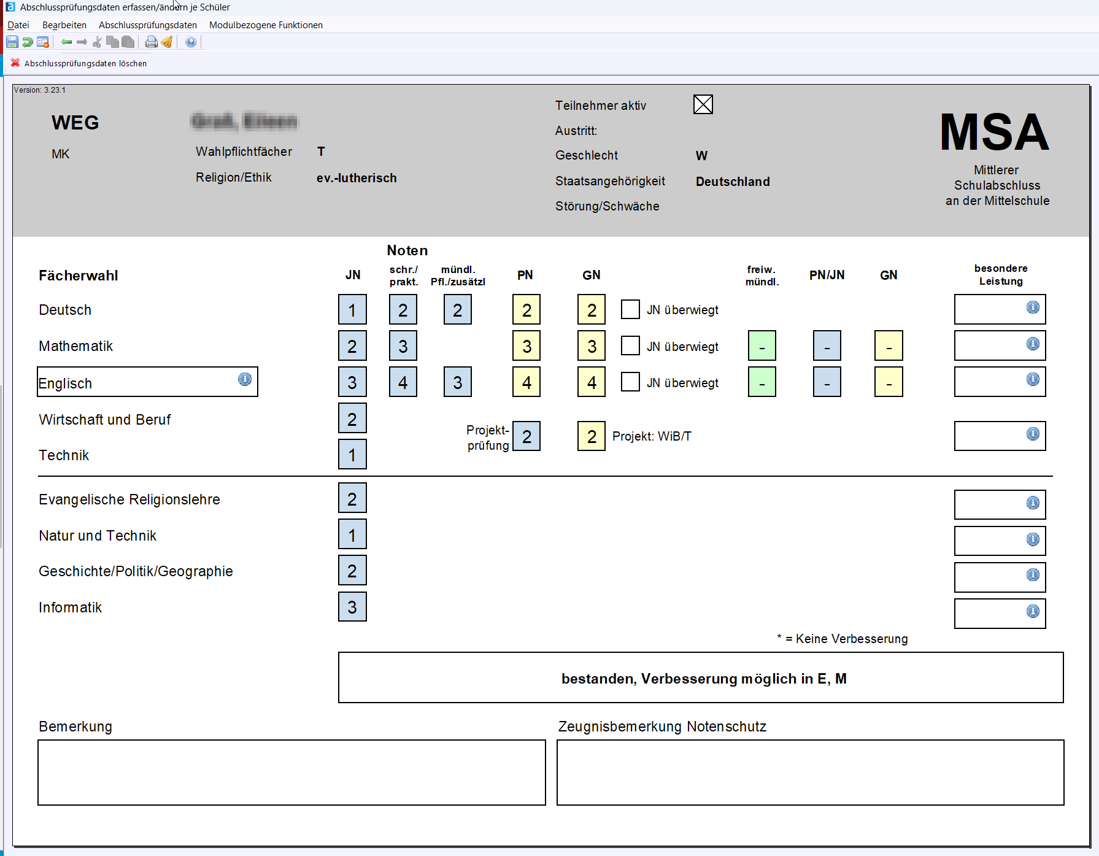
Task: Go to next student with right arrow
Action: (x=82, y=42)
